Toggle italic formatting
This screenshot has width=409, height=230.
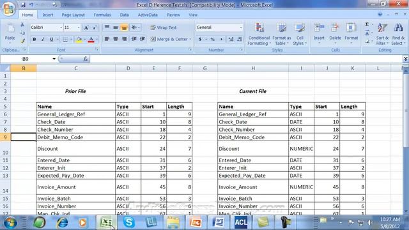(43, 40)
